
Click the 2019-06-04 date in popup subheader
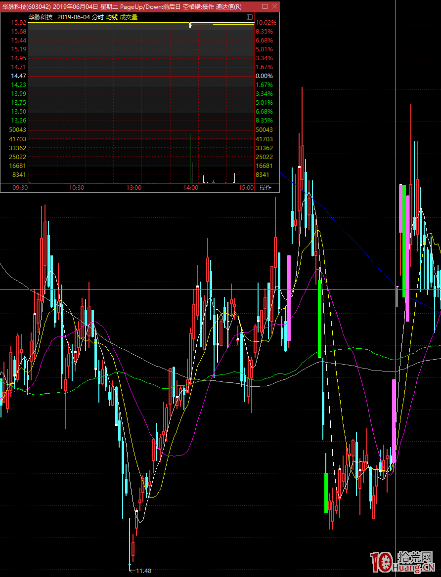pos(74,17)
